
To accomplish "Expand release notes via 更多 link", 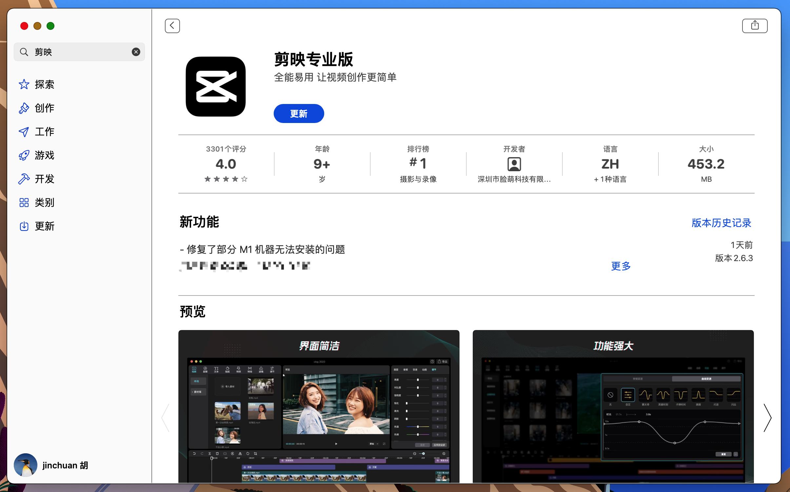I will 620,266.
